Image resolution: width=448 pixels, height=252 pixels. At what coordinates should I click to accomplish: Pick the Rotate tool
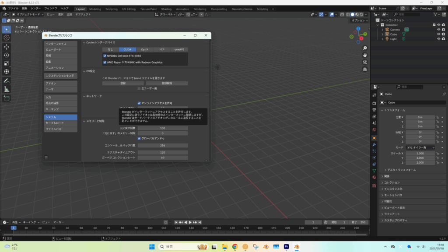[7, 55]
